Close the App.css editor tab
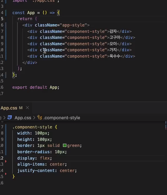This screenshot has width=167, height=195. [27, 108]
